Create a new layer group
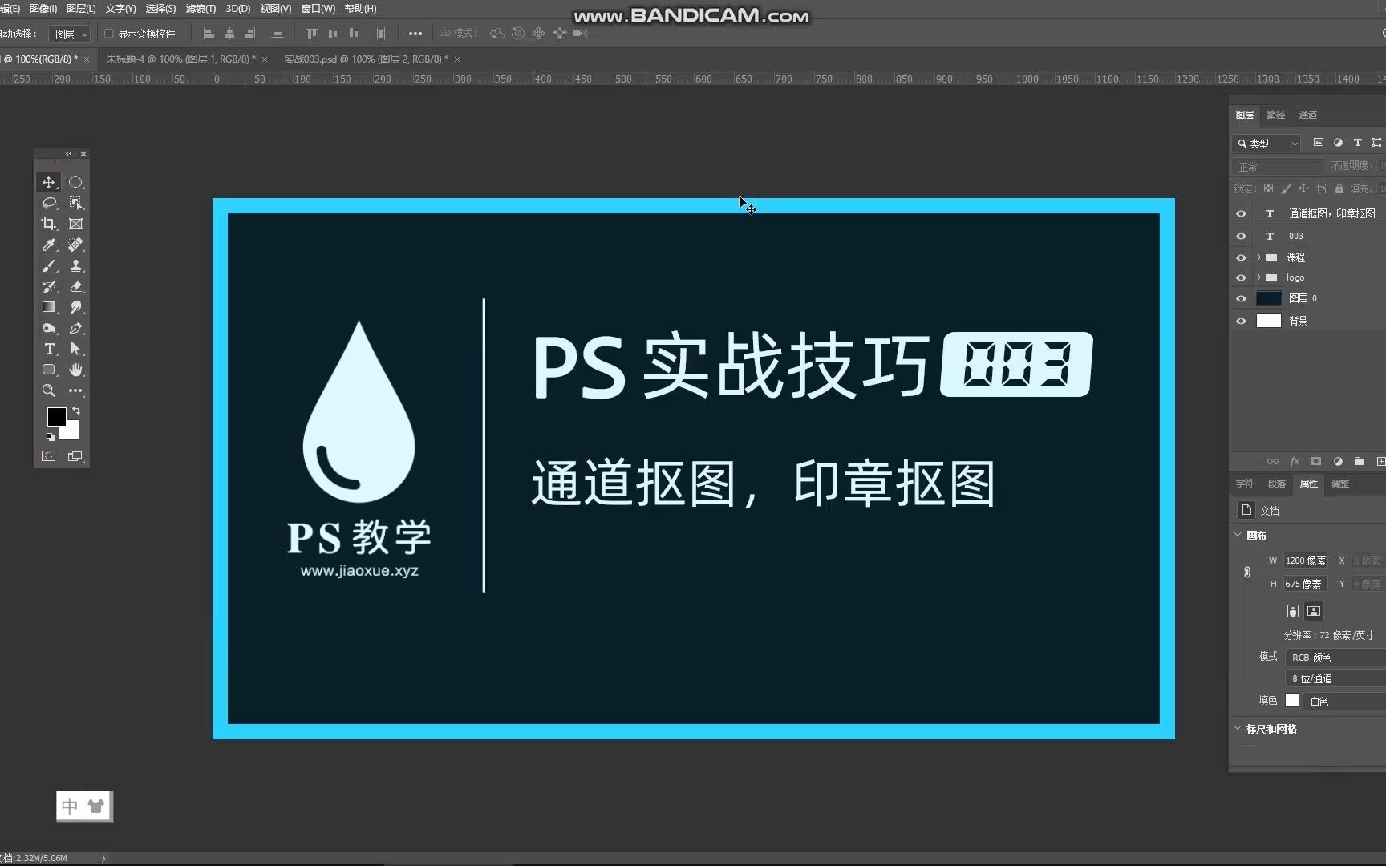 click(x=1360, y=462)
